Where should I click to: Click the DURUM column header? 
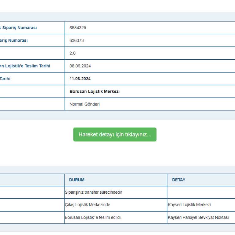click(77, 180)
